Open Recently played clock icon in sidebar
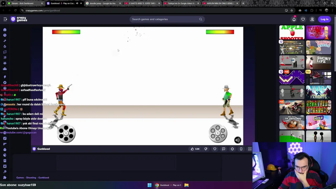The image size is (336, 189). pyautogui.click(x=5, y=35)
